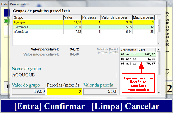
Task: Click the green arrow icon behind the dialog
Action: tap(6, 21)
